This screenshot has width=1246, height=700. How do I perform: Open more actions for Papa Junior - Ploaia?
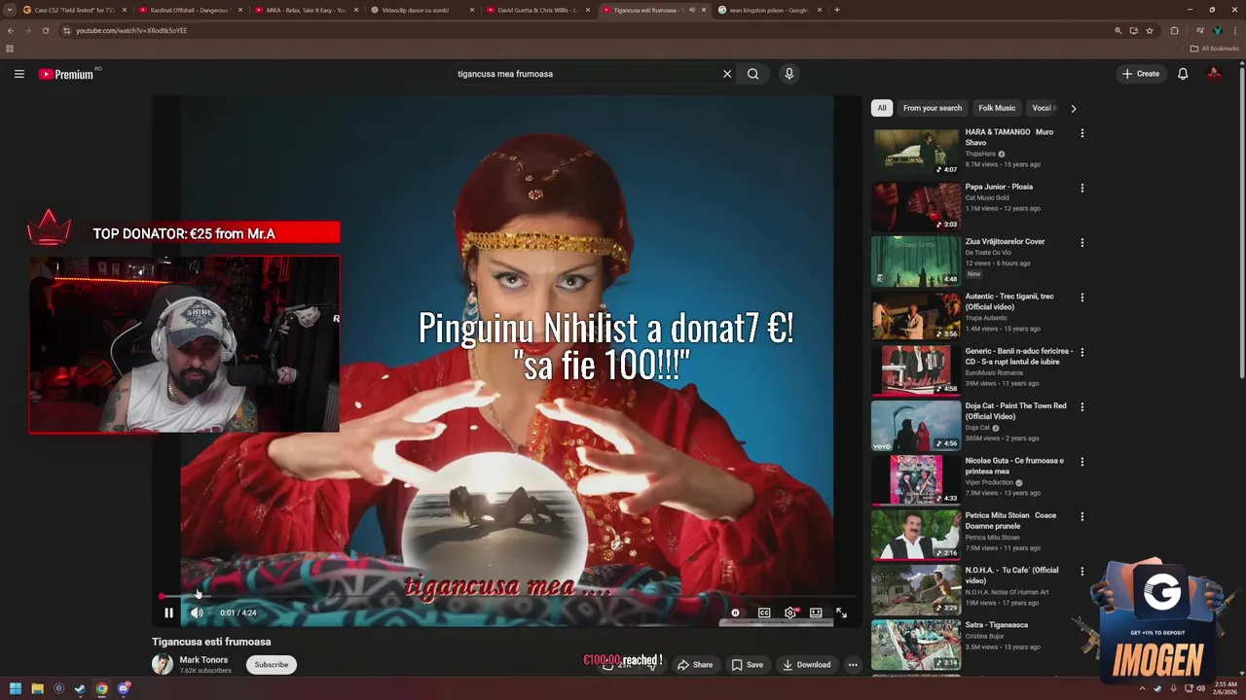pyautogui.click(x=1081, y=188)
